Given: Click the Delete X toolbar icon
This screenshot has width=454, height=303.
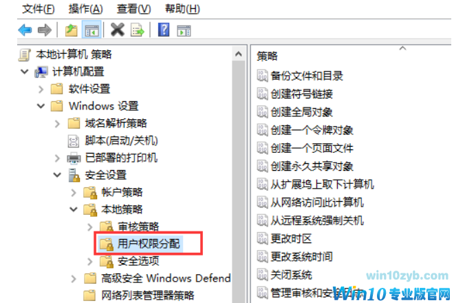Looking at the screenshot, I should point(117,30).
